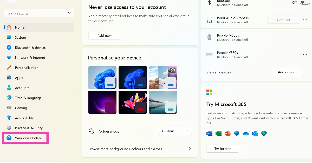Screen dimensions: 312x163
Task: Click Never lose access to your account heading
Action: click(127, 7)
